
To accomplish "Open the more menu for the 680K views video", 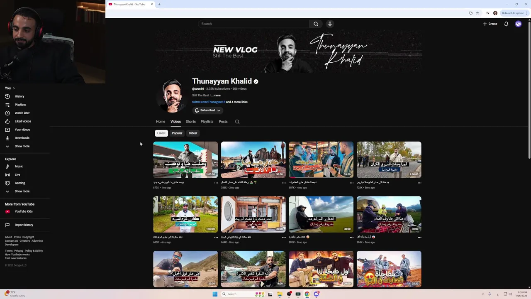I will click(216, 238).
